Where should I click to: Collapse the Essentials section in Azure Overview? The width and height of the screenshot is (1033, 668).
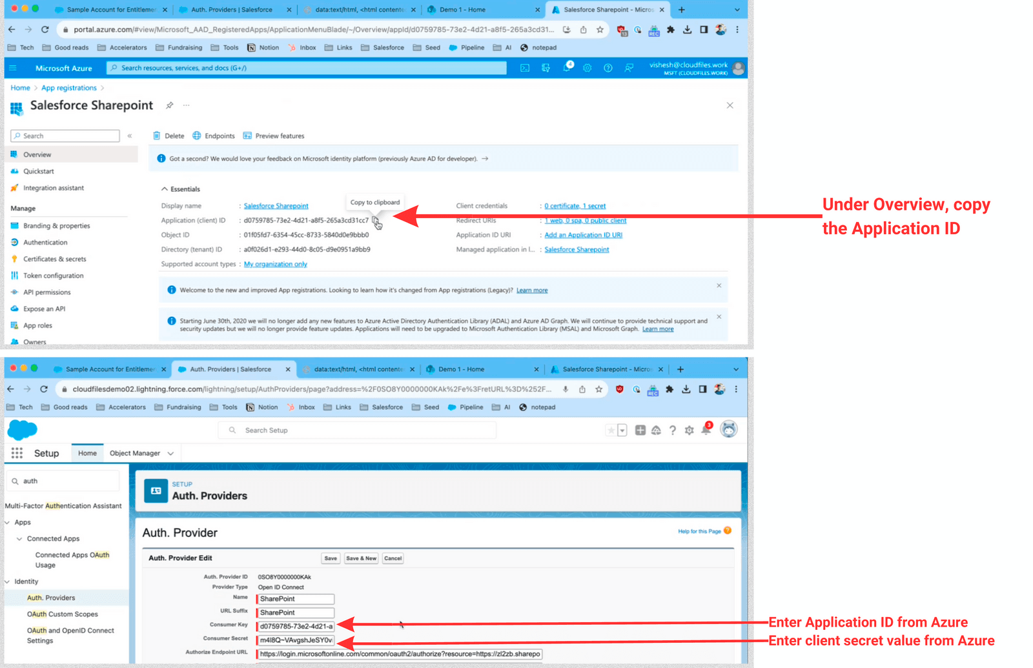[x=165, y=188]
